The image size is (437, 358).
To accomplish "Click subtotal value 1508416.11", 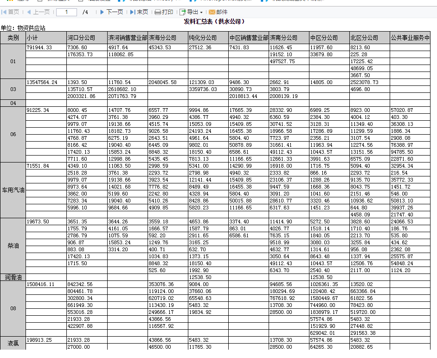I will pos(41,284).
